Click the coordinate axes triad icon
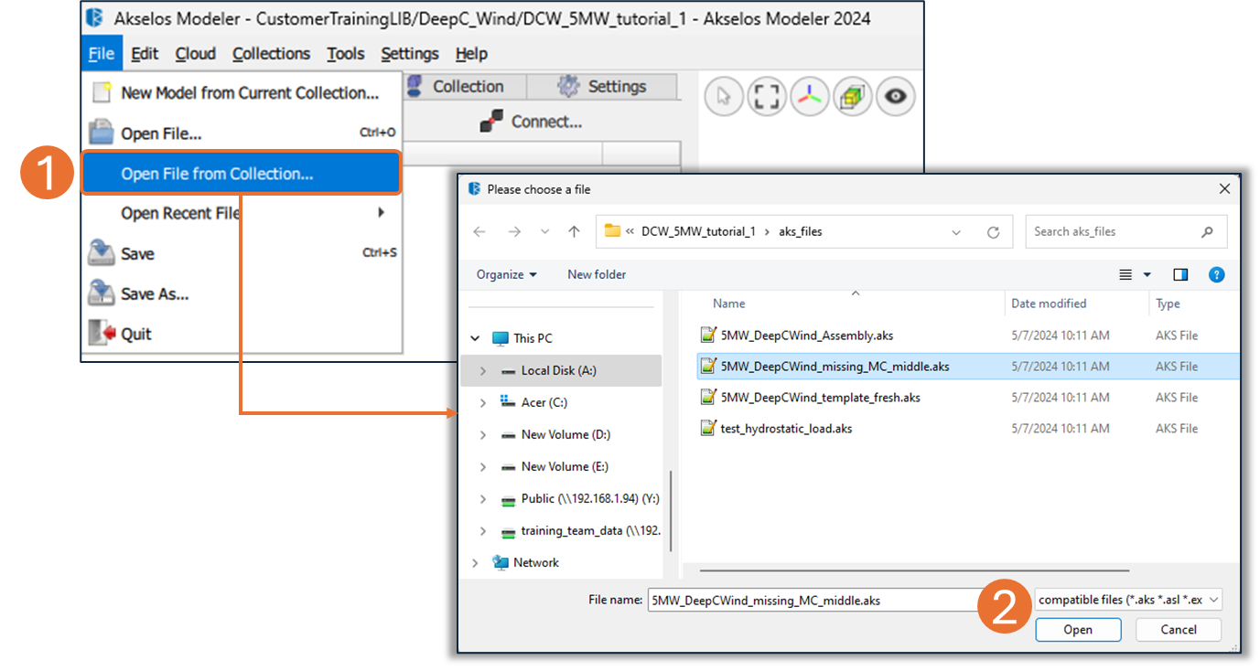This screenshot has height=671, width=1260. (810, 96)
